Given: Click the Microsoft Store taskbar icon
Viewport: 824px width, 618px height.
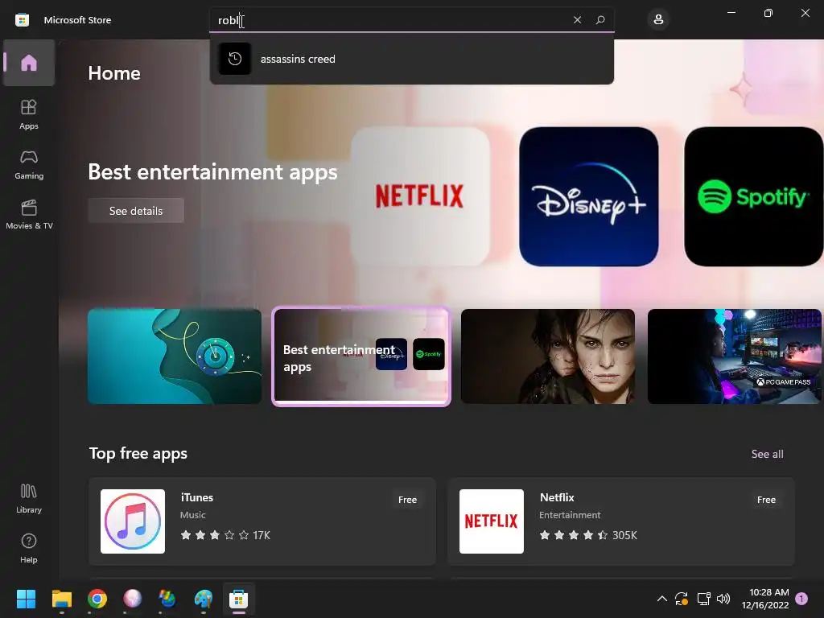Looking at the screenshot, I should tap(238, 599).
